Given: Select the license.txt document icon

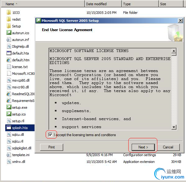Looking at the screenshot, I should tap(9, 67).
